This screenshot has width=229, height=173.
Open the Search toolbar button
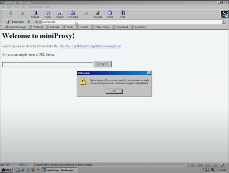60,14
